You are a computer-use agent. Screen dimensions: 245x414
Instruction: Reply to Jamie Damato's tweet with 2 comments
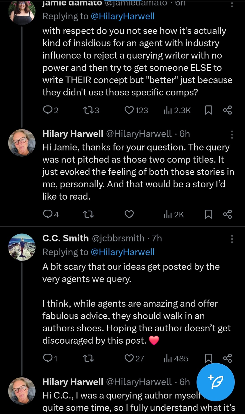tap(47, 110)
